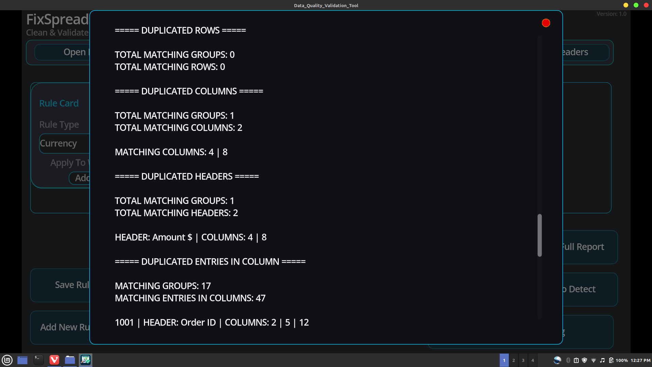Open Vivaldi browser in the taskbar

point(54,360)
